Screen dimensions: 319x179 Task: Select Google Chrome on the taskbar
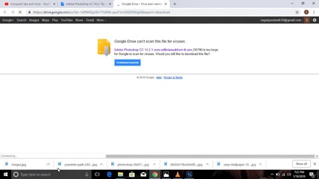click(x=155, y=175)
